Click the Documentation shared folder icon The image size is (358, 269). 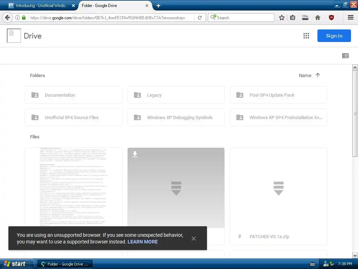pos(35,95)
